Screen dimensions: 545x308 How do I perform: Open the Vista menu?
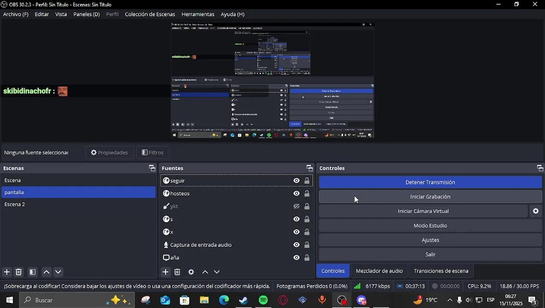(61, 14)
